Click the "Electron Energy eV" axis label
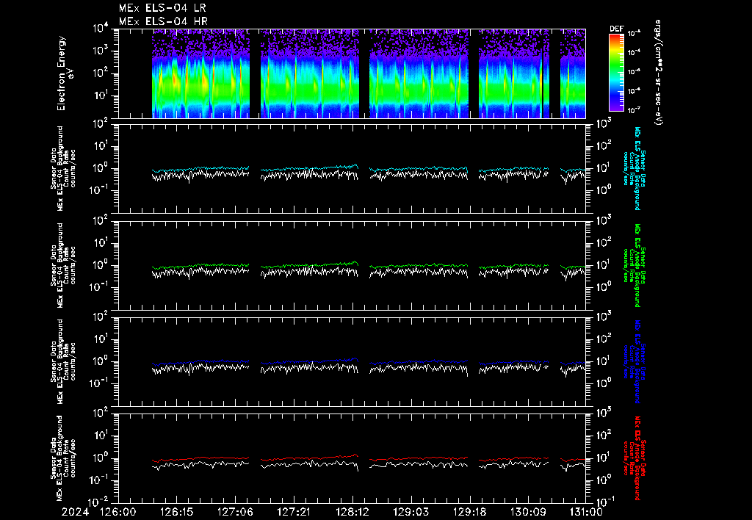This screenshot has height=520, width=752. (x=65, y=73)
